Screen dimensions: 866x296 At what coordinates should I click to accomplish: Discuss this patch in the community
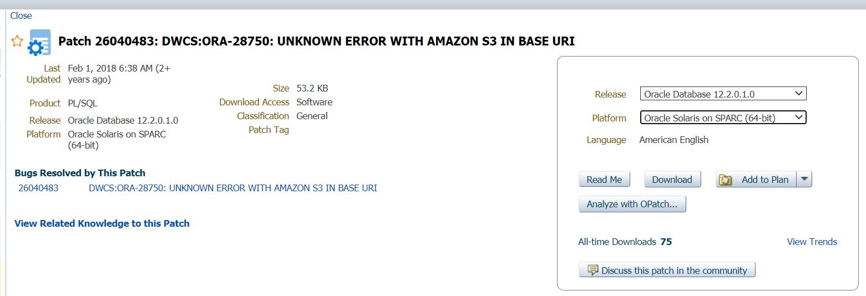pos(667,271)
